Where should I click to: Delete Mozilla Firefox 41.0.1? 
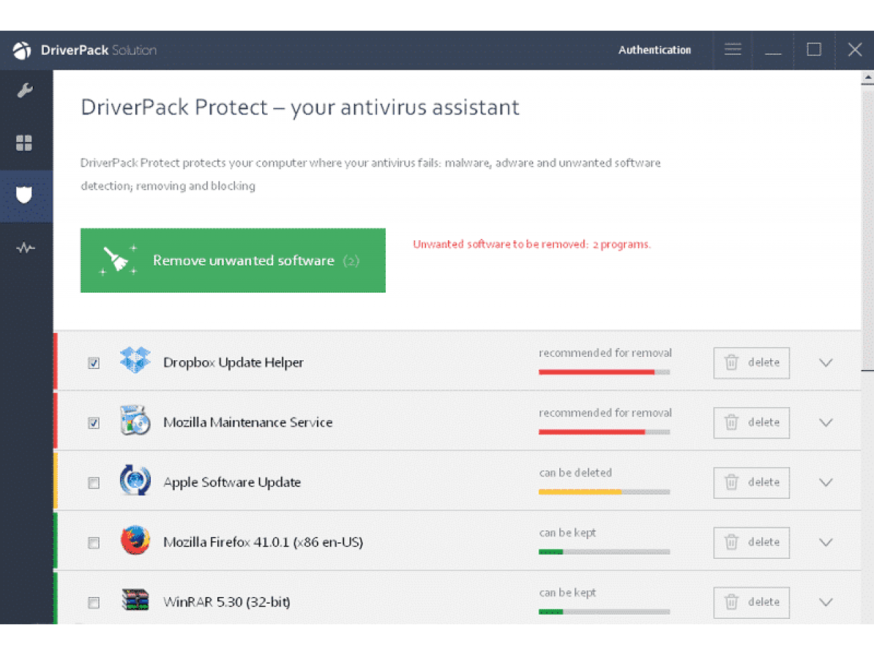(x=751, y=543)
